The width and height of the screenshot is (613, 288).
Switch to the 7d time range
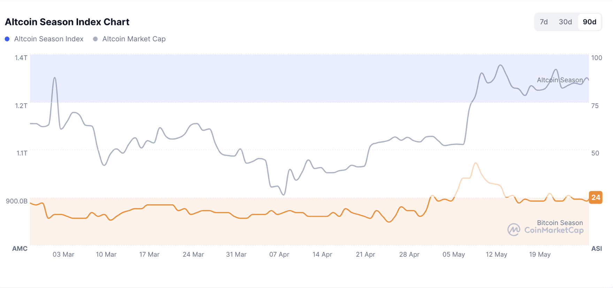pyautogui.click(x=544, y=22)
